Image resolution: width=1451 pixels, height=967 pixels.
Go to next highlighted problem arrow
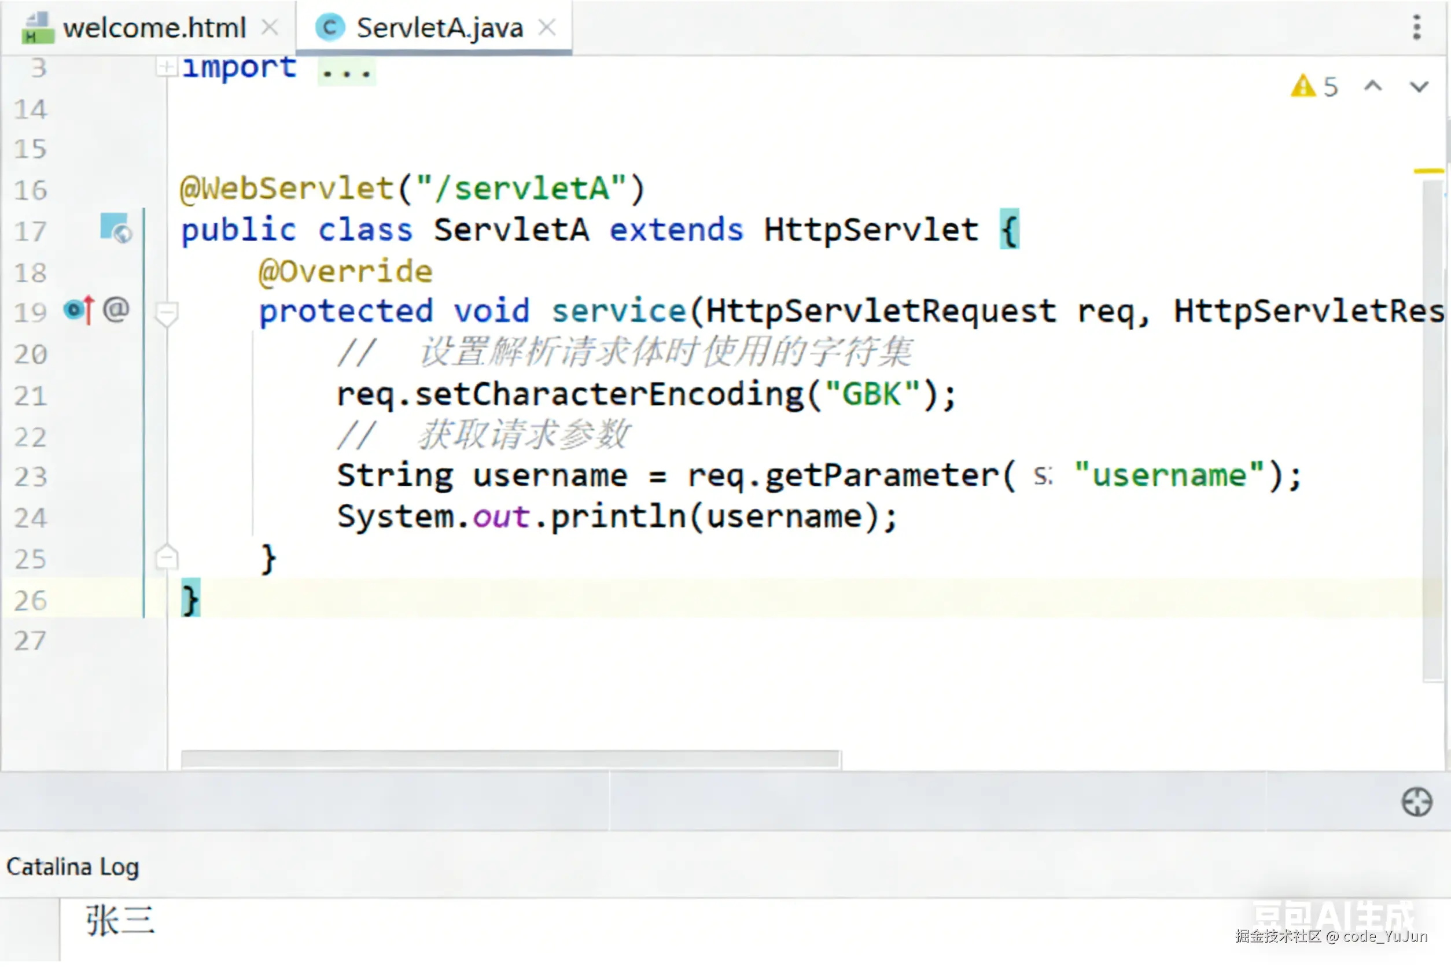pos(1419,86)
